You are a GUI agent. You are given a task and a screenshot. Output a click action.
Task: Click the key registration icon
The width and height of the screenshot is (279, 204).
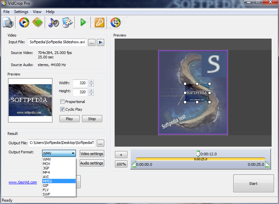99,22
